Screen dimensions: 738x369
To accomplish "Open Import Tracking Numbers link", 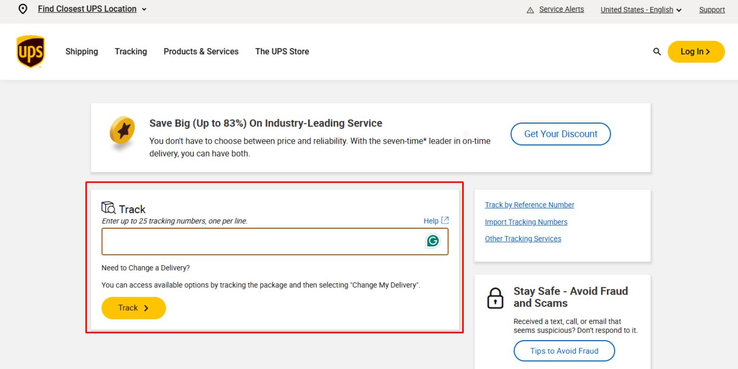I will [x=526, y=222].
